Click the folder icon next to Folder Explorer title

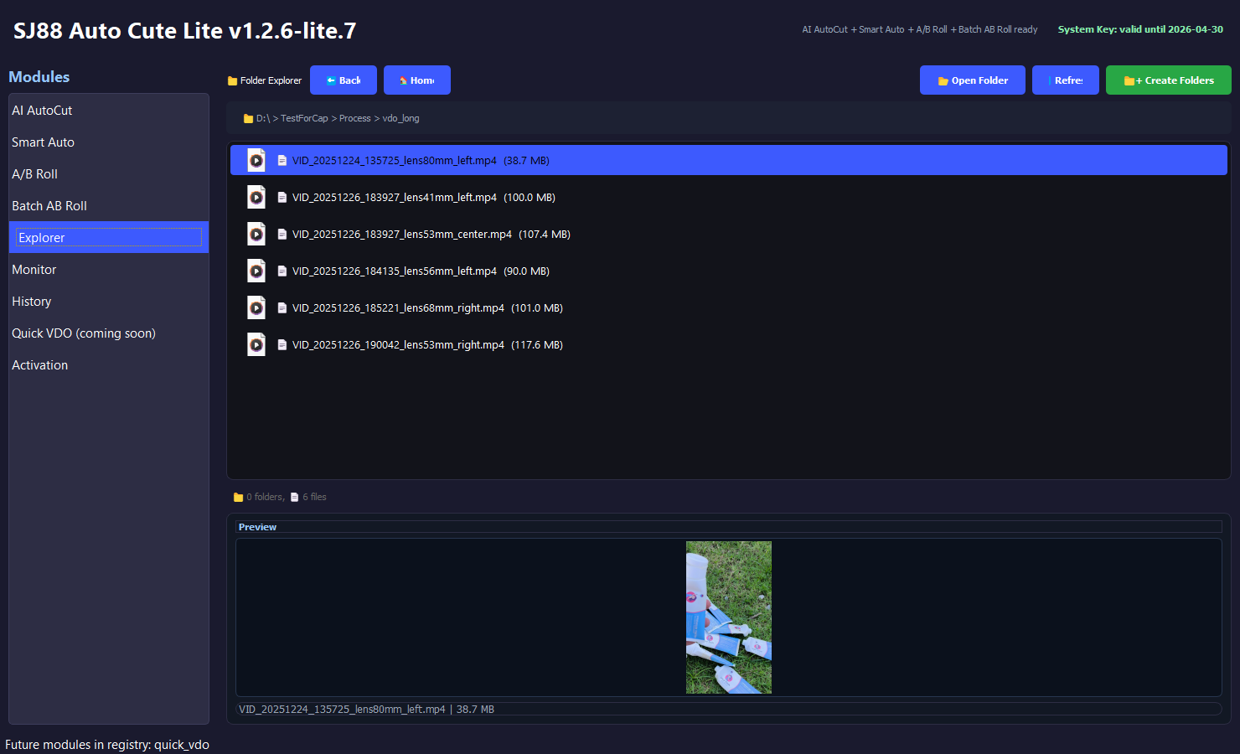(x=232, y=80)
